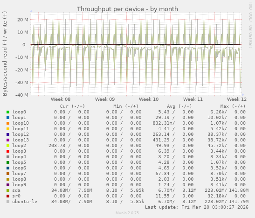Click sda current read value 34.03M
Image resolution: width=255 pixels, height=218 pixels.
[61, 190]
